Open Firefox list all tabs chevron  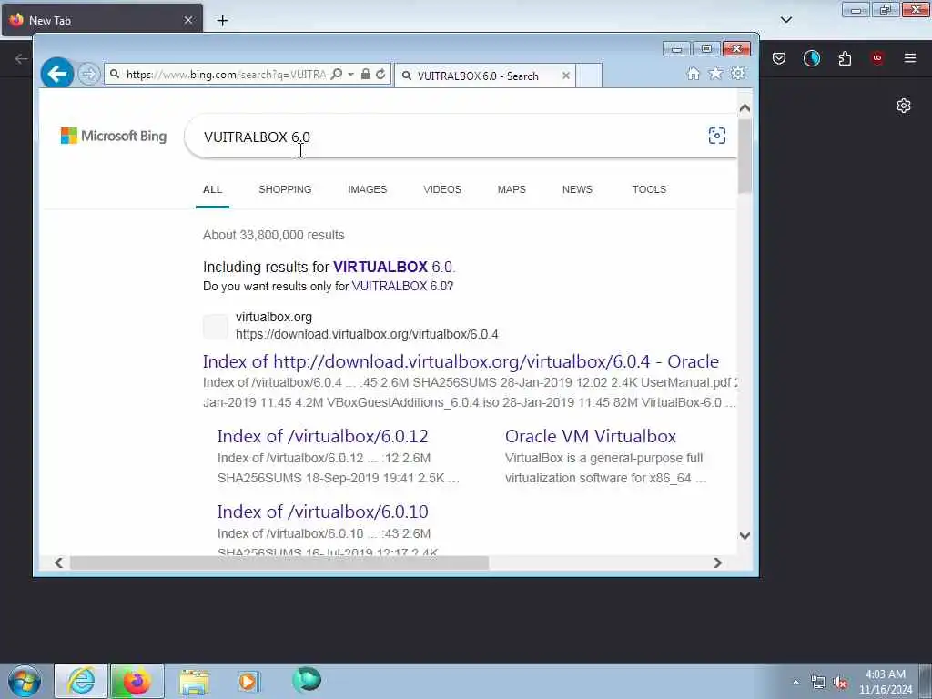pyautogui.click(x=786, y=20)
